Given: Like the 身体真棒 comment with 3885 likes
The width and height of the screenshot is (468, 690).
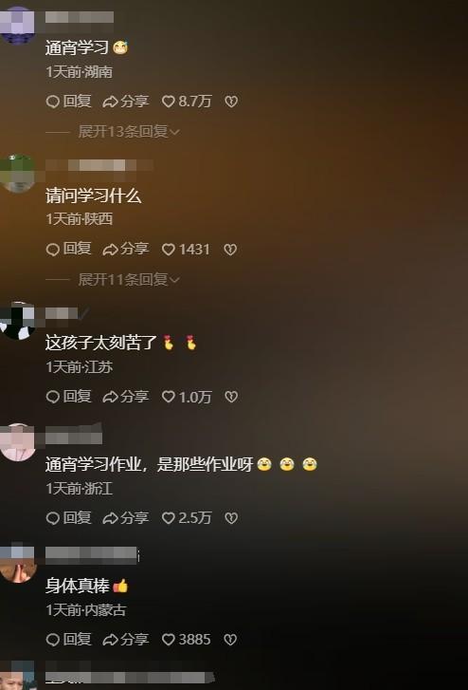Looking at the screenshot, I should [x=186, y=640].
